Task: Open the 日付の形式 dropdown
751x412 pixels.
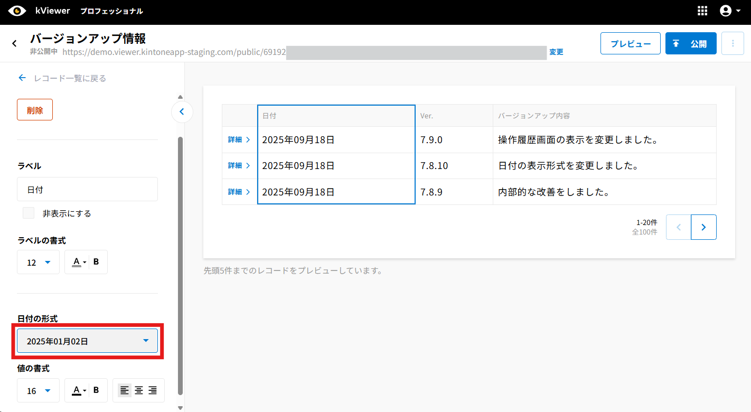Action: click(87, 341)
